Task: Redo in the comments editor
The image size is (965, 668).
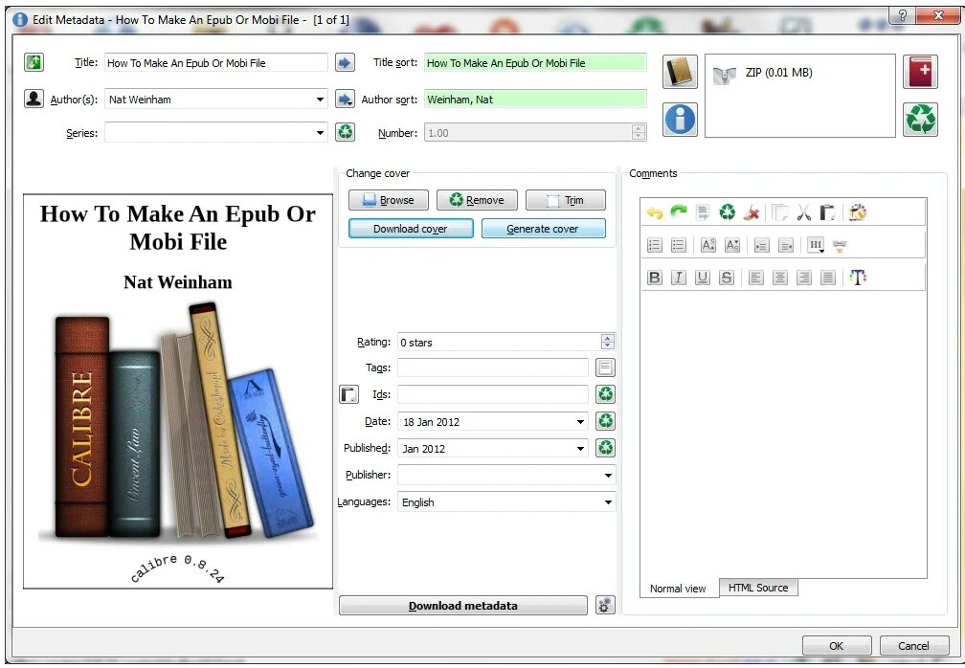Action: pyautogui.click(x=678, y=212)
